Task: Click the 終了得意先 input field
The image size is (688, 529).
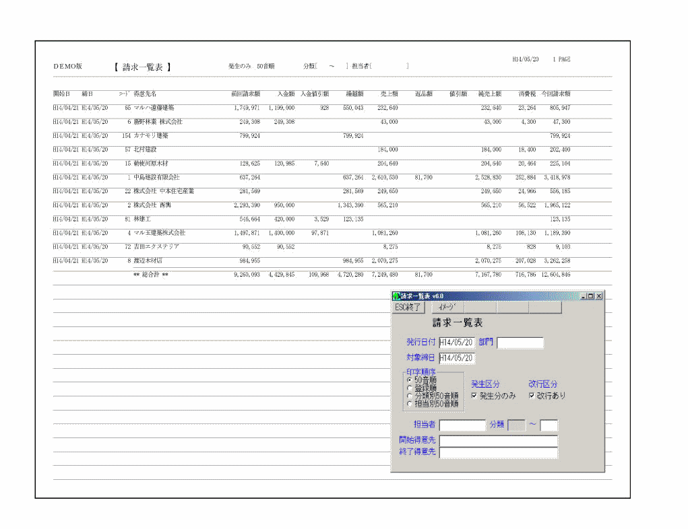Action: click(x=499, y=452)
